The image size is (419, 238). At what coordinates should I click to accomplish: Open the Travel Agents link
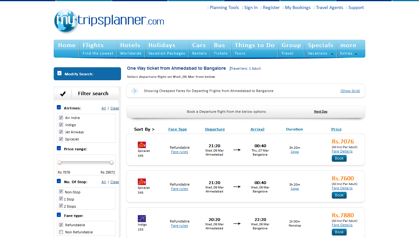coord(330,7)
